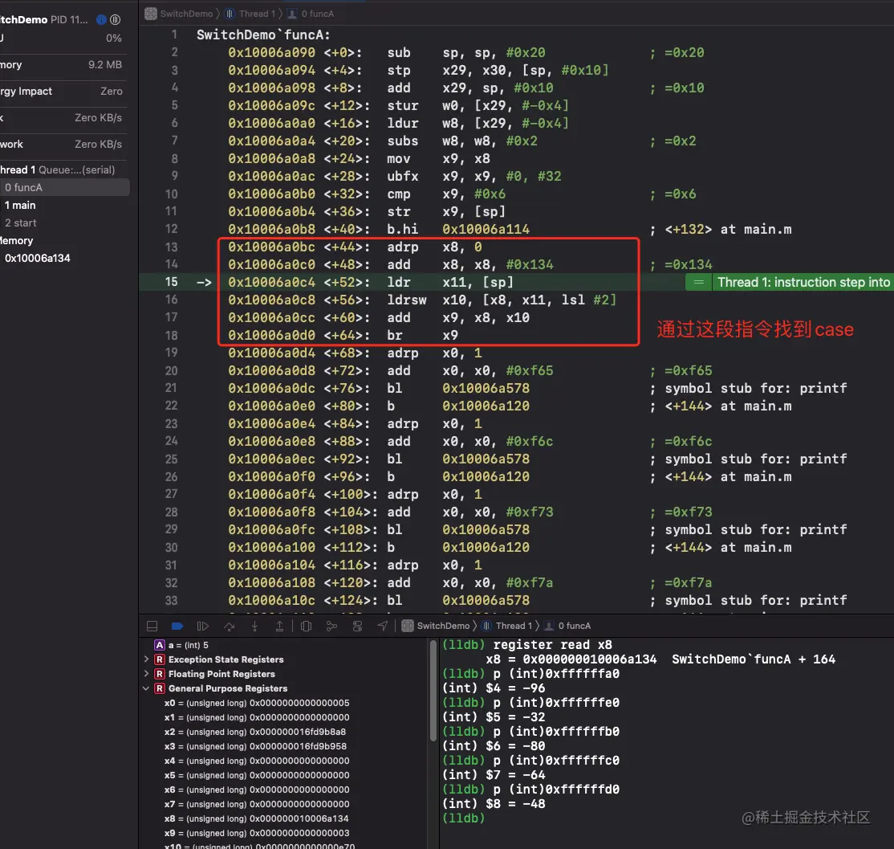
Task: Click the R icon of Floating Point Registers
Action: pyautogui.click(x=160, y=674)
